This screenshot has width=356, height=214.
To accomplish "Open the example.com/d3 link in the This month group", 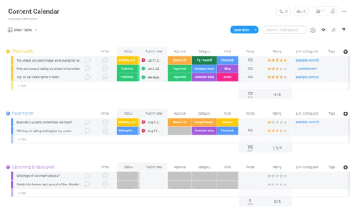I will pyautogui.click(x=307, y=60).
